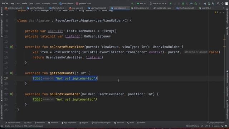
Task: Click the warnings count indicator in editor
Action: pyautogui.click(x=216, y=13)
